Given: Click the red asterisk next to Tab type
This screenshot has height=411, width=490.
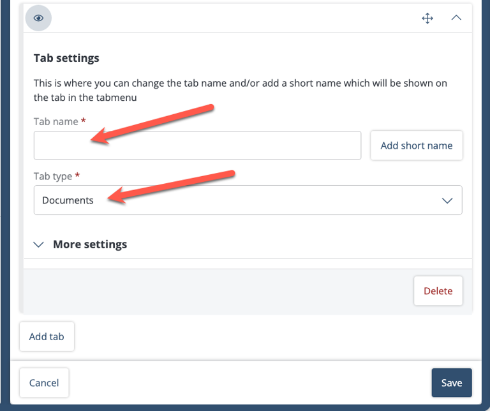Looking at the screenshot, I should [77, 175].
